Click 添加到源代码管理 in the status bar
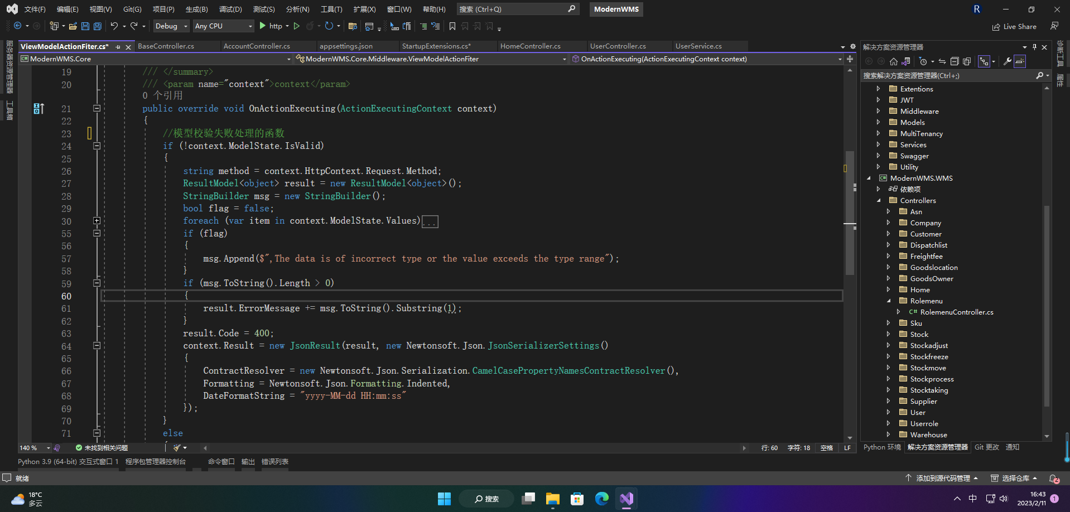The height and width of the screenshot is (512, 1070). 942,479
